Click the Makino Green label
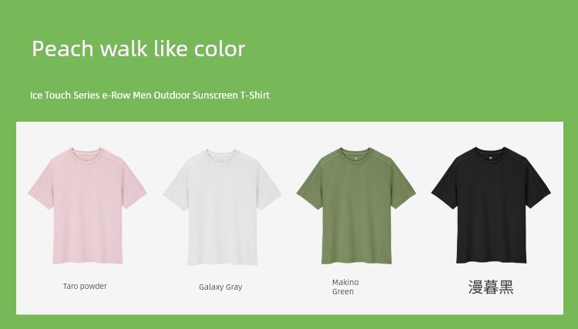 click(345, 287)
